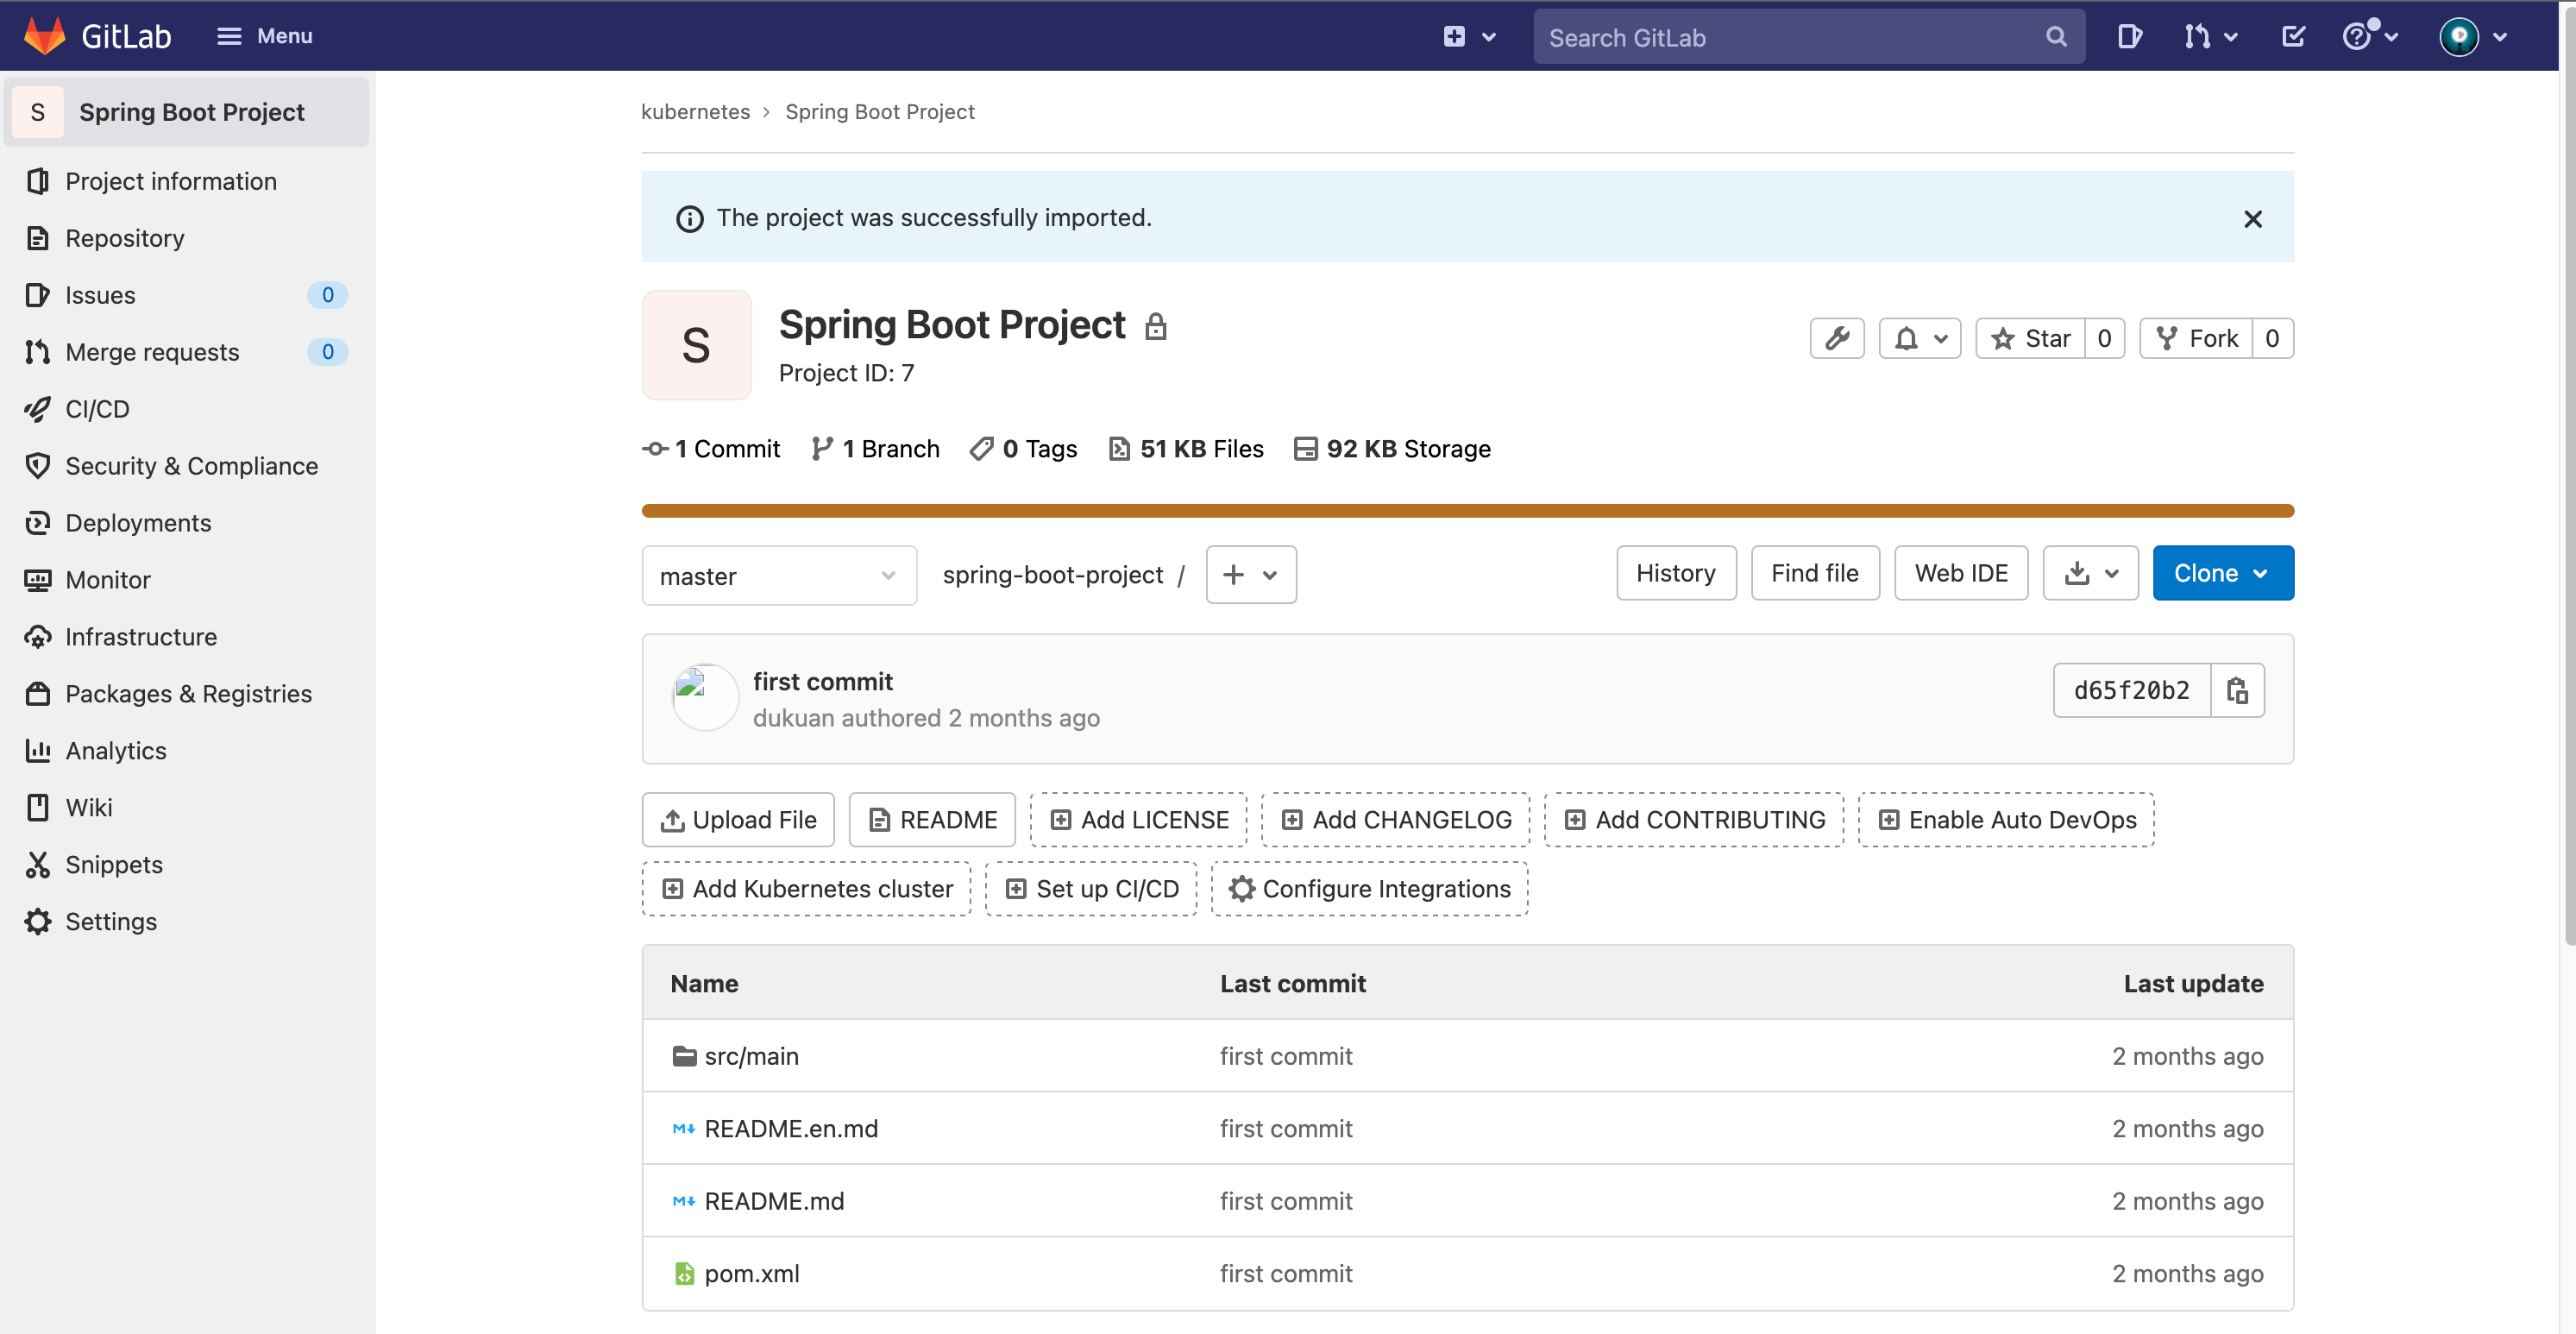Open the To-Do list icon
Screen dimensions: 2576x1334
tap(2293, 37)
